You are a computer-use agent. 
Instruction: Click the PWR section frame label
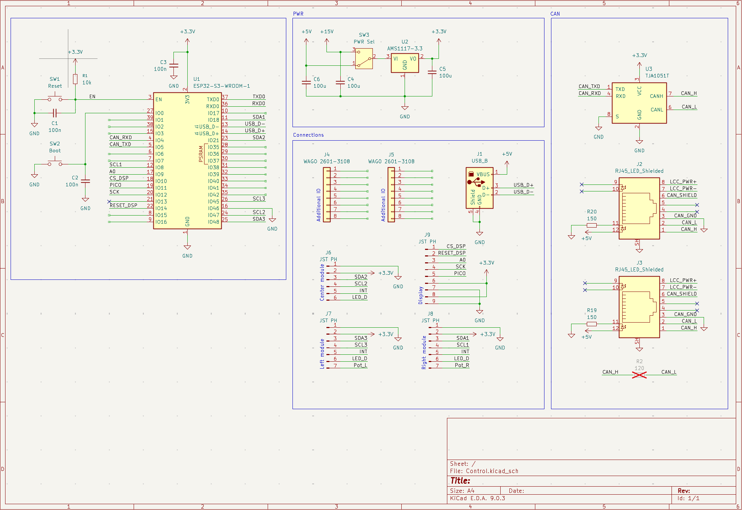pyautogui.click(x=297, y=14)
